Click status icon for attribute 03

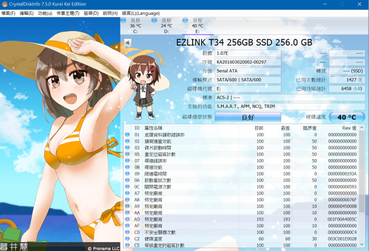click(127, 147)
